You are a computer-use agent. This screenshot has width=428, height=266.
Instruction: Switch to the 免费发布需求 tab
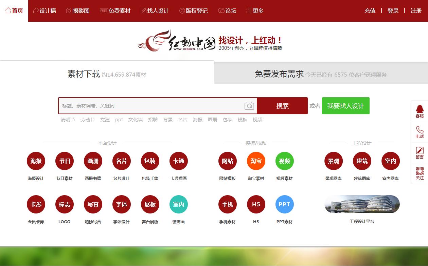tap(279, 74)
